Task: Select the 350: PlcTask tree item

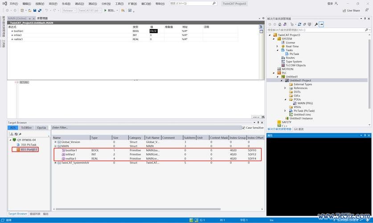Action: 27,145
